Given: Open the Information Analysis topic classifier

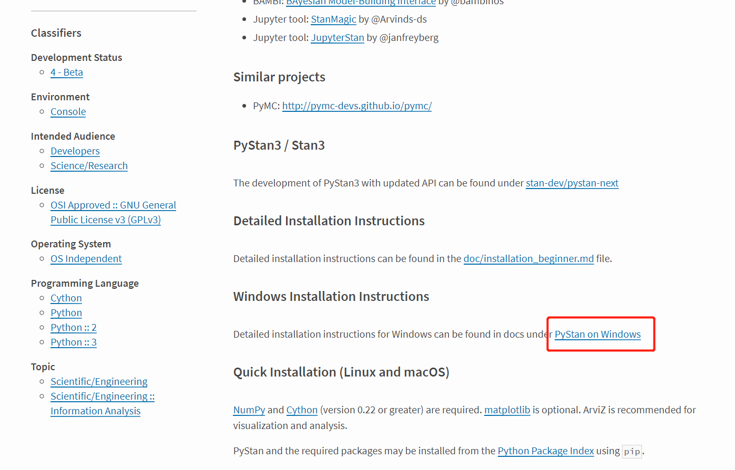Looking at the screenshot, I should point(95,411).
